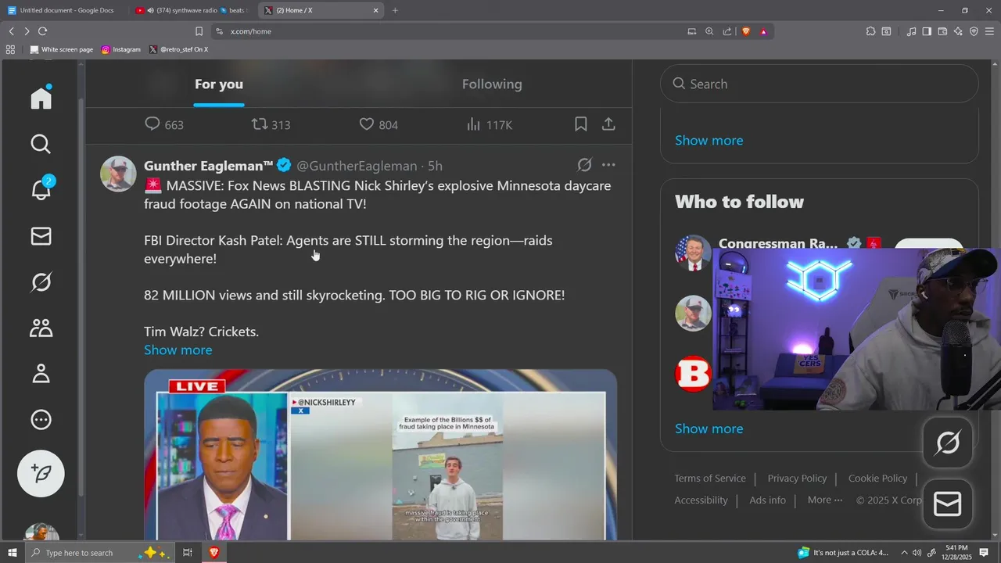The width and height of the screenshot is (1001, 563).
Task: Open Brave VPN shield icon
Action: (x=974, y=31)
